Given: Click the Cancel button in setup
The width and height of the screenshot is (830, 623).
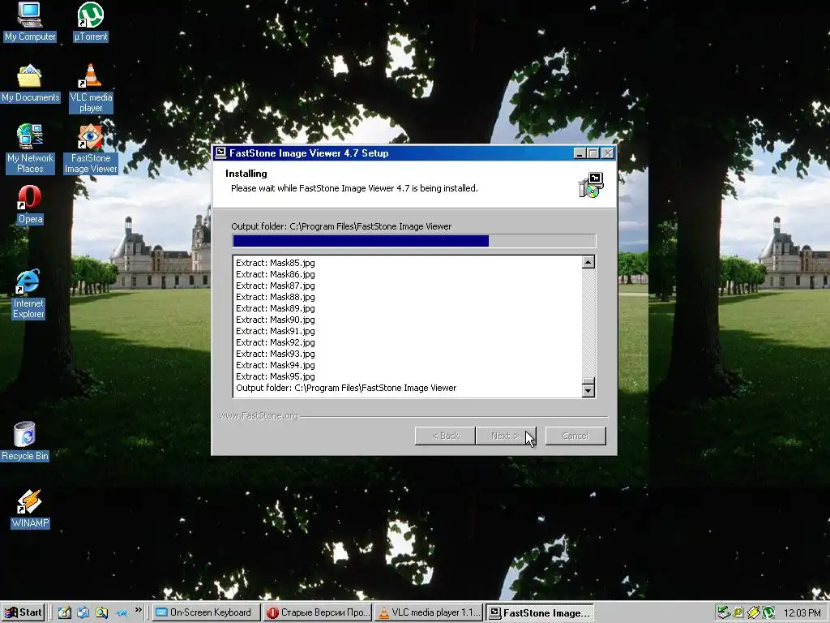Looking at the screenshot, I should click(575, 436).
